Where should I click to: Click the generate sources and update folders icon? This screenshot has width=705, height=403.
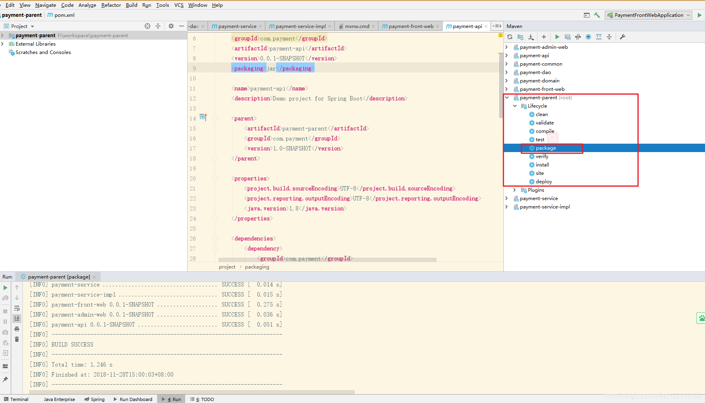(520, 37)
